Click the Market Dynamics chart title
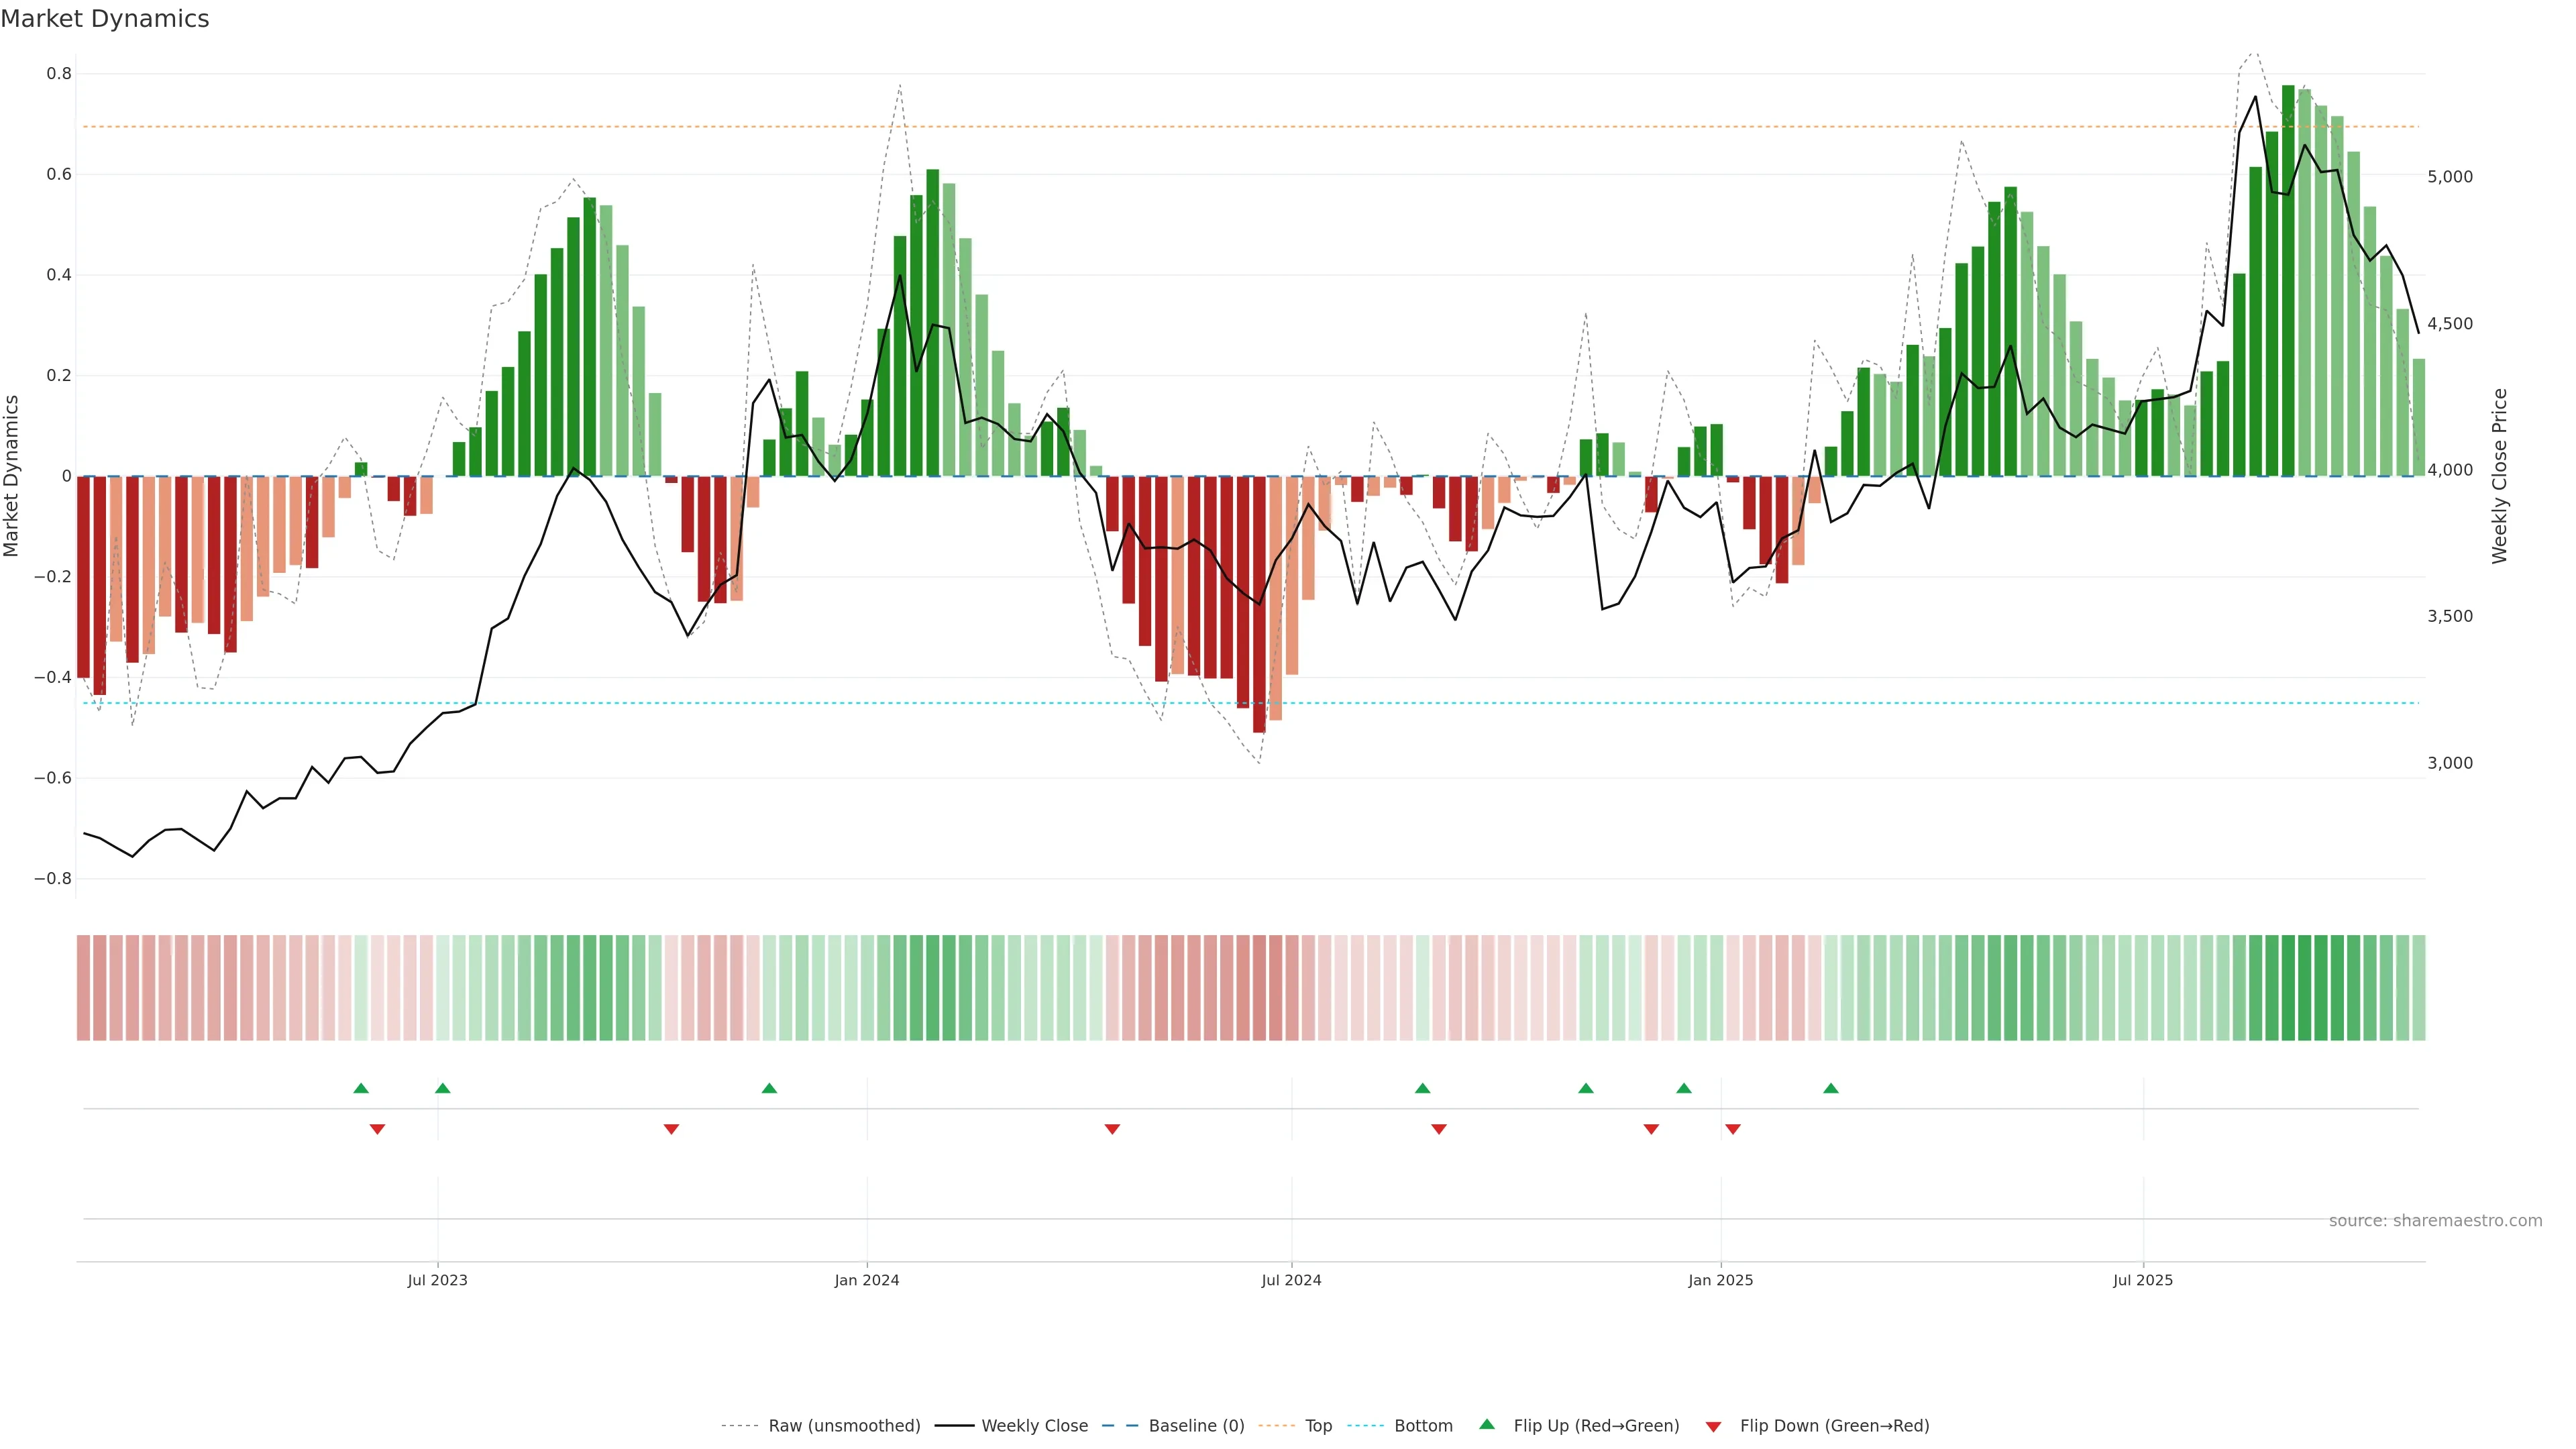The width and height of the screenshot is (2576, 1449). (x=105, y=19)
